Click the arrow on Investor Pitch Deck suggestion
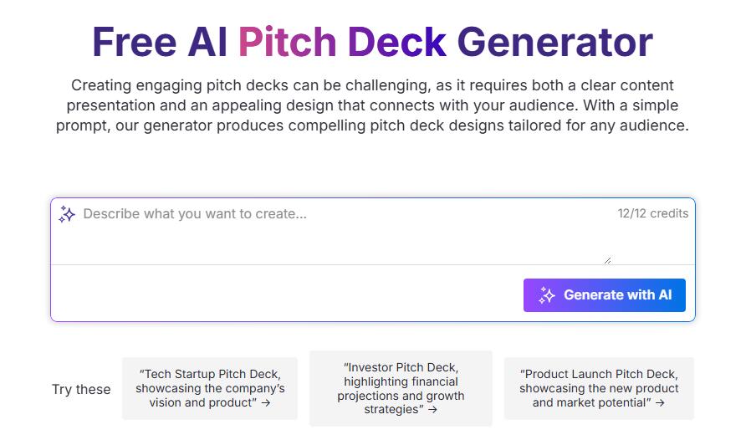Screen dimensions: 751x440 pos(432,409)
